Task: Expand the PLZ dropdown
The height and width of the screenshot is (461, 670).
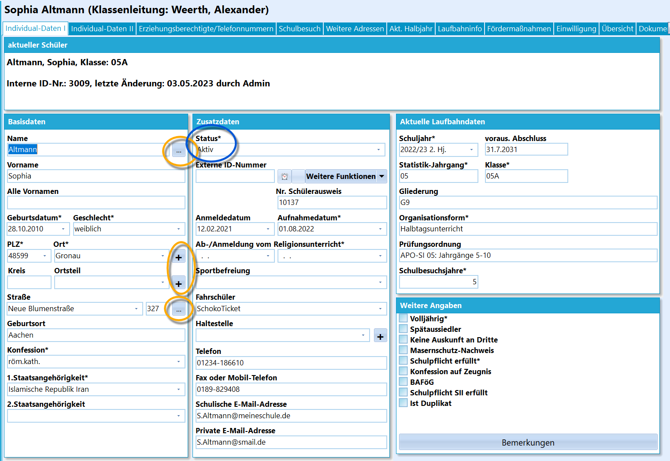Action: pos(44,256)
